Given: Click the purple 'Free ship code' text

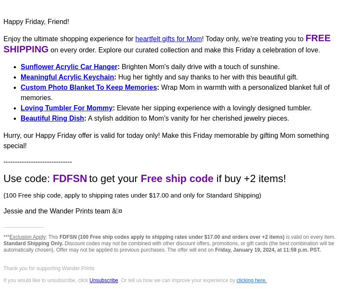Looking at the screenshot, I should point(177,179).
